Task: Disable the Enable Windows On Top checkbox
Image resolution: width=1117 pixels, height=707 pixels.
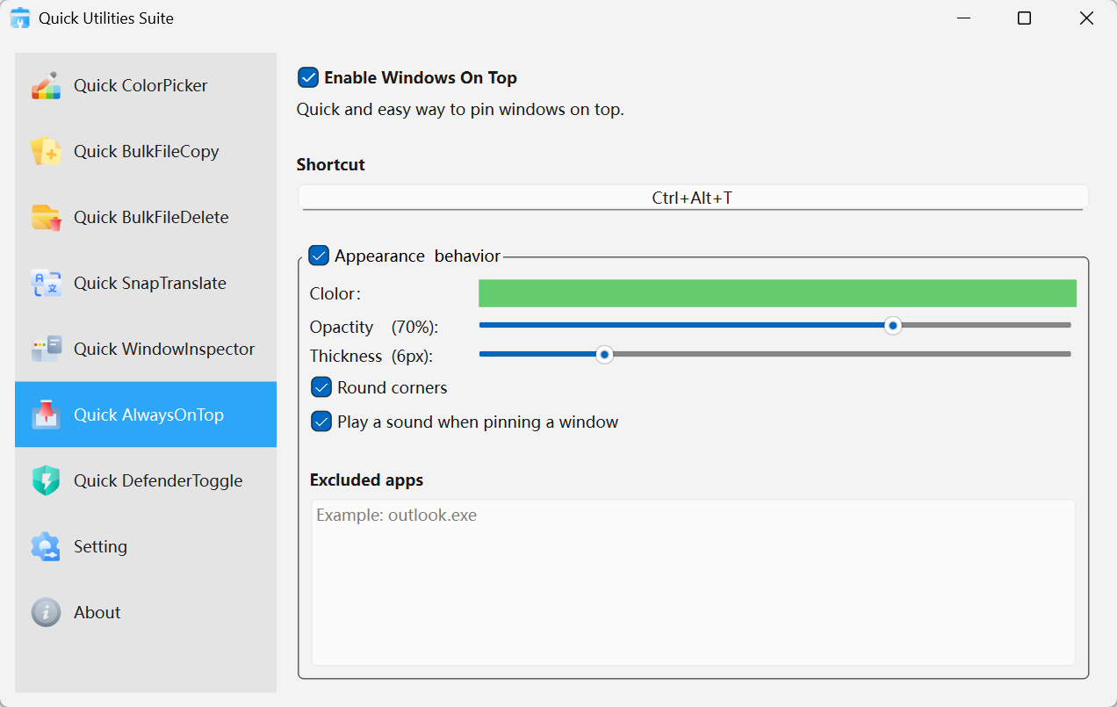Action: 308,78
